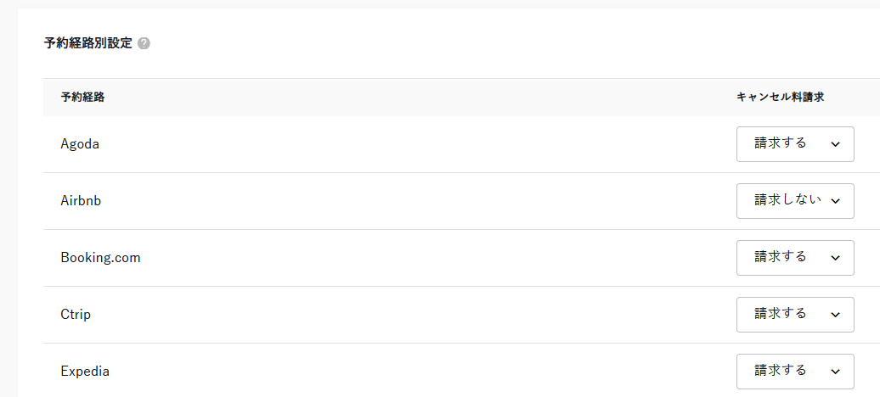Image resolution: width=880 pixels, height=397 pixels.
Task: Expand Expedia's 請求する dropdown
Action: coord(794,372)
